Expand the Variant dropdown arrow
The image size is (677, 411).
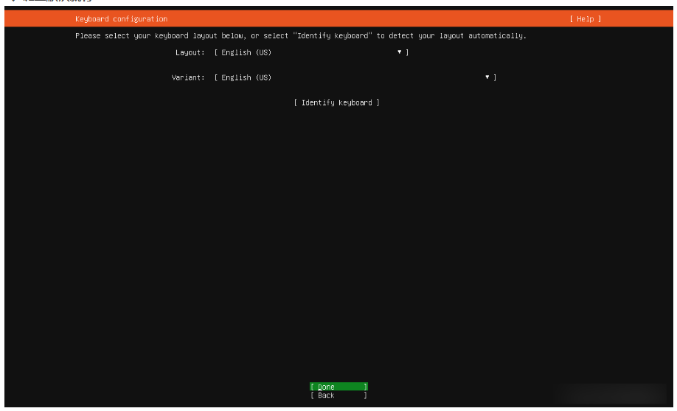click(x=487, y=77)
